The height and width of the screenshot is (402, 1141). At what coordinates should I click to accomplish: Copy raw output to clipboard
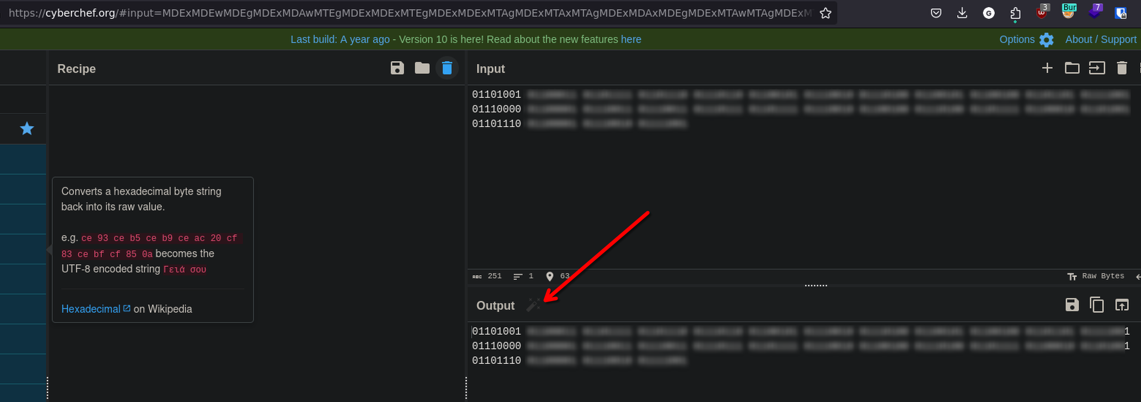[x=1097, y=305]
